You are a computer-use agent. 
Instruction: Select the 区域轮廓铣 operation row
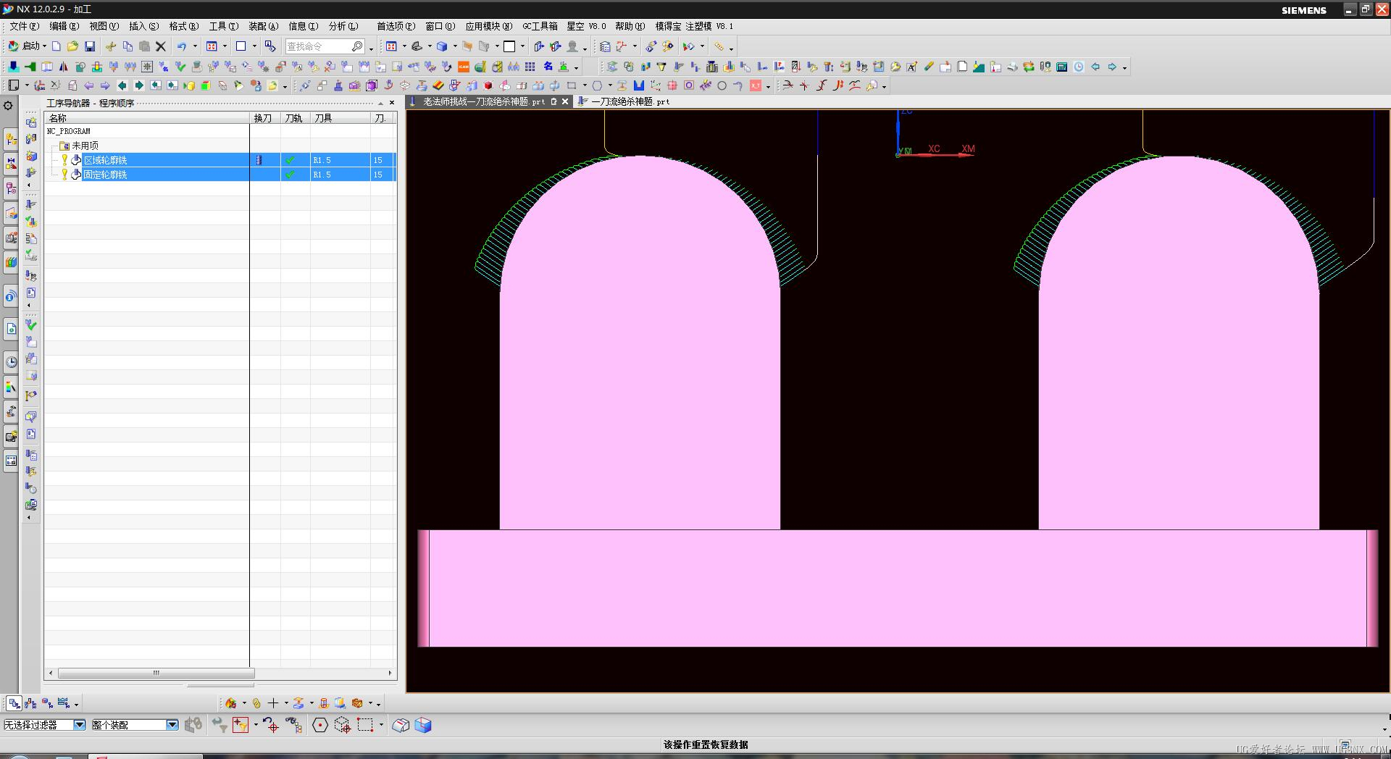click(220, 160)
